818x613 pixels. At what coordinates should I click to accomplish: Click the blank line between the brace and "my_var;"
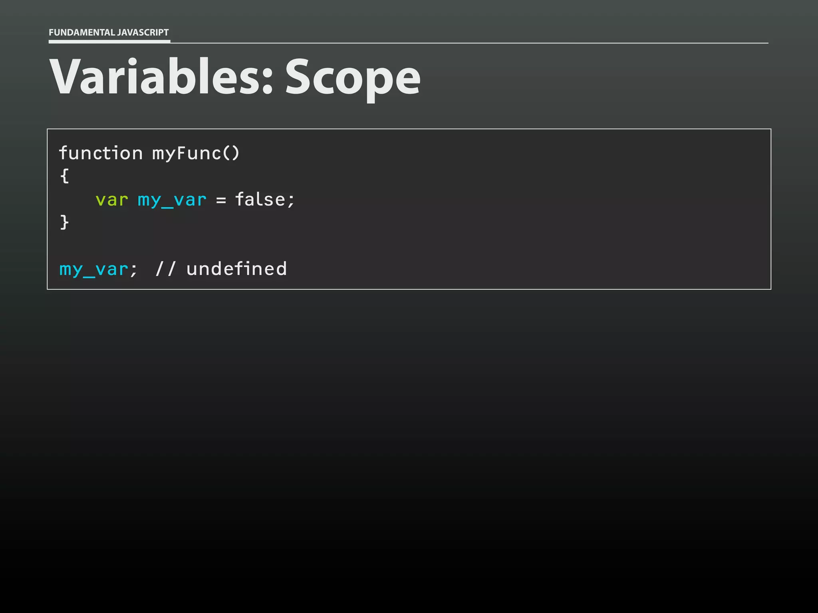240,245
